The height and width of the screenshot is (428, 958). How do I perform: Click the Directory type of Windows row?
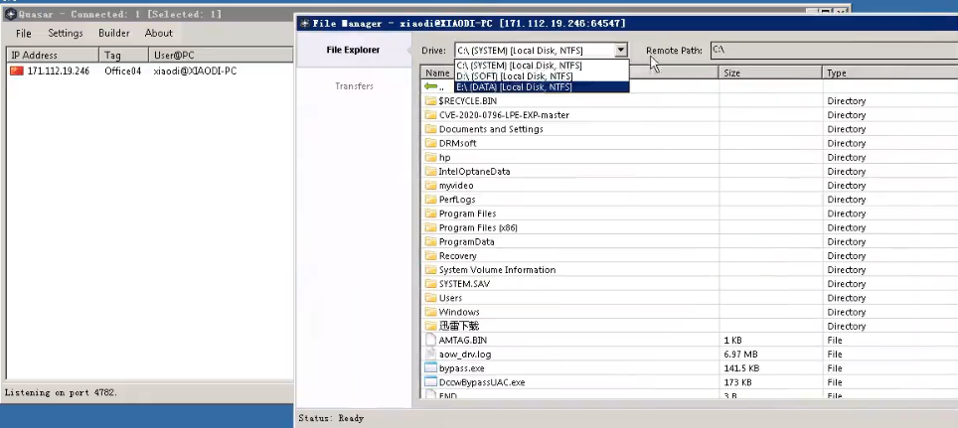tap(846, 312)
